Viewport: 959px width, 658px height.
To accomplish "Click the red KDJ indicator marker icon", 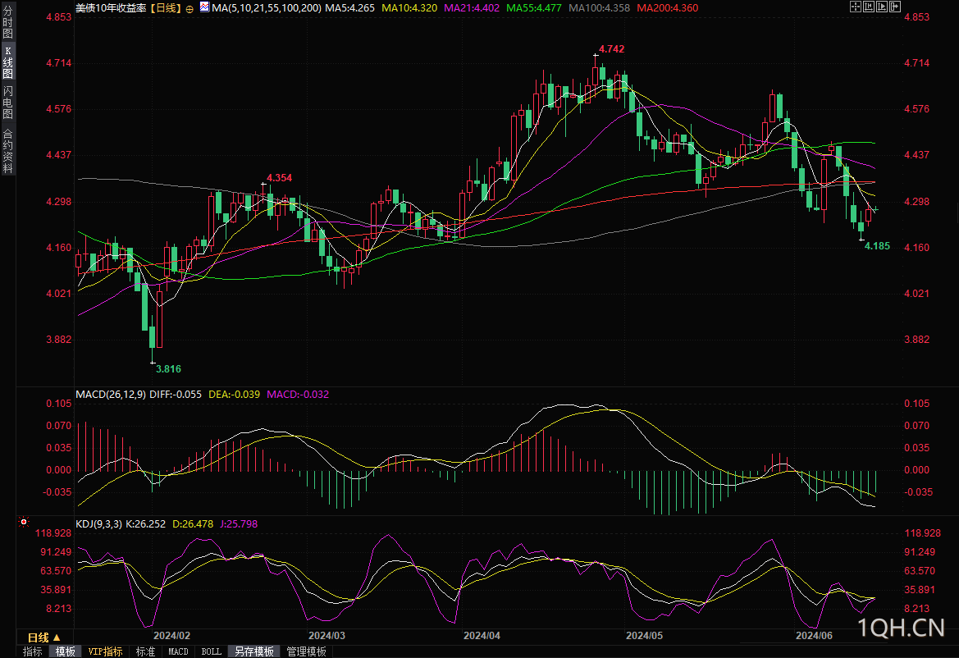I will [x=23, y=522].
